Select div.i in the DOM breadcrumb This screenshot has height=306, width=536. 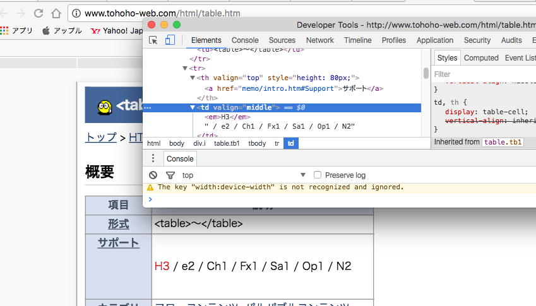click(200, 143)
